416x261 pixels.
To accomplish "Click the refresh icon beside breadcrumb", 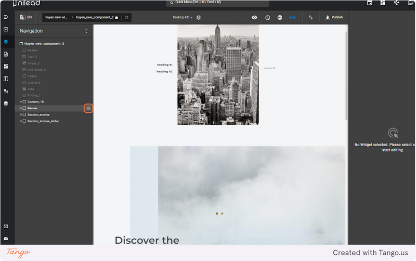I will [x=126, y=18].
